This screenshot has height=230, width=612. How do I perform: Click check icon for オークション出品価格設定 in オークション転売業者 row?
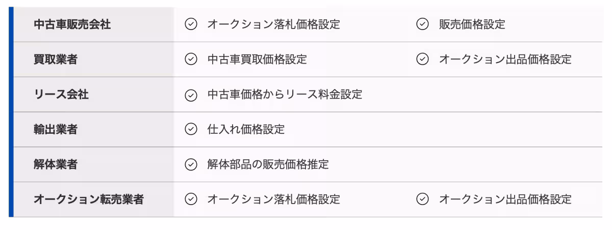[x=422, y=199]
